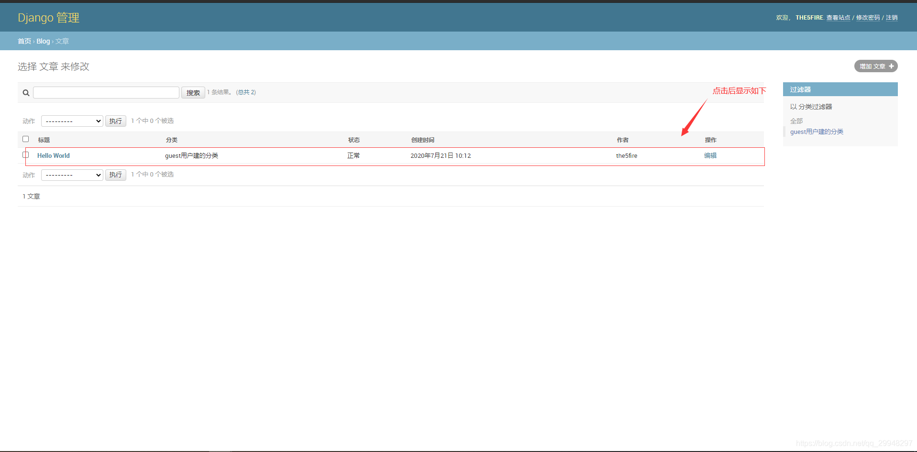
Task: Click 修改密码 link in header
Action: [x=868, y=18]
